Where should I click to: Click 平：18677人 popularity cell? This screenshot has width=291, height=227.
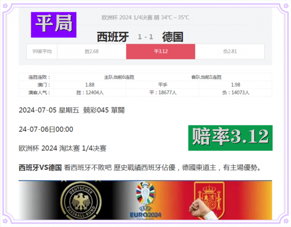(x=163, y=93)
